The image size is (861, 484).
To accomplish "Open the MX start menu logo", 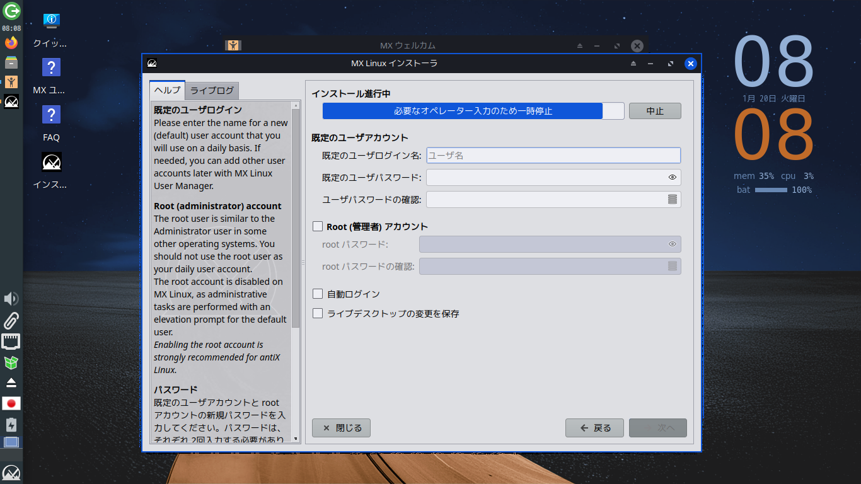I will pos(11,473).
